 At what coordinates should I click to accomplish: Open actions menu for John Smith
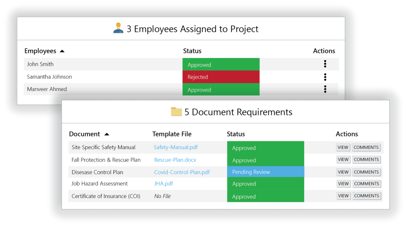(325, 64)
